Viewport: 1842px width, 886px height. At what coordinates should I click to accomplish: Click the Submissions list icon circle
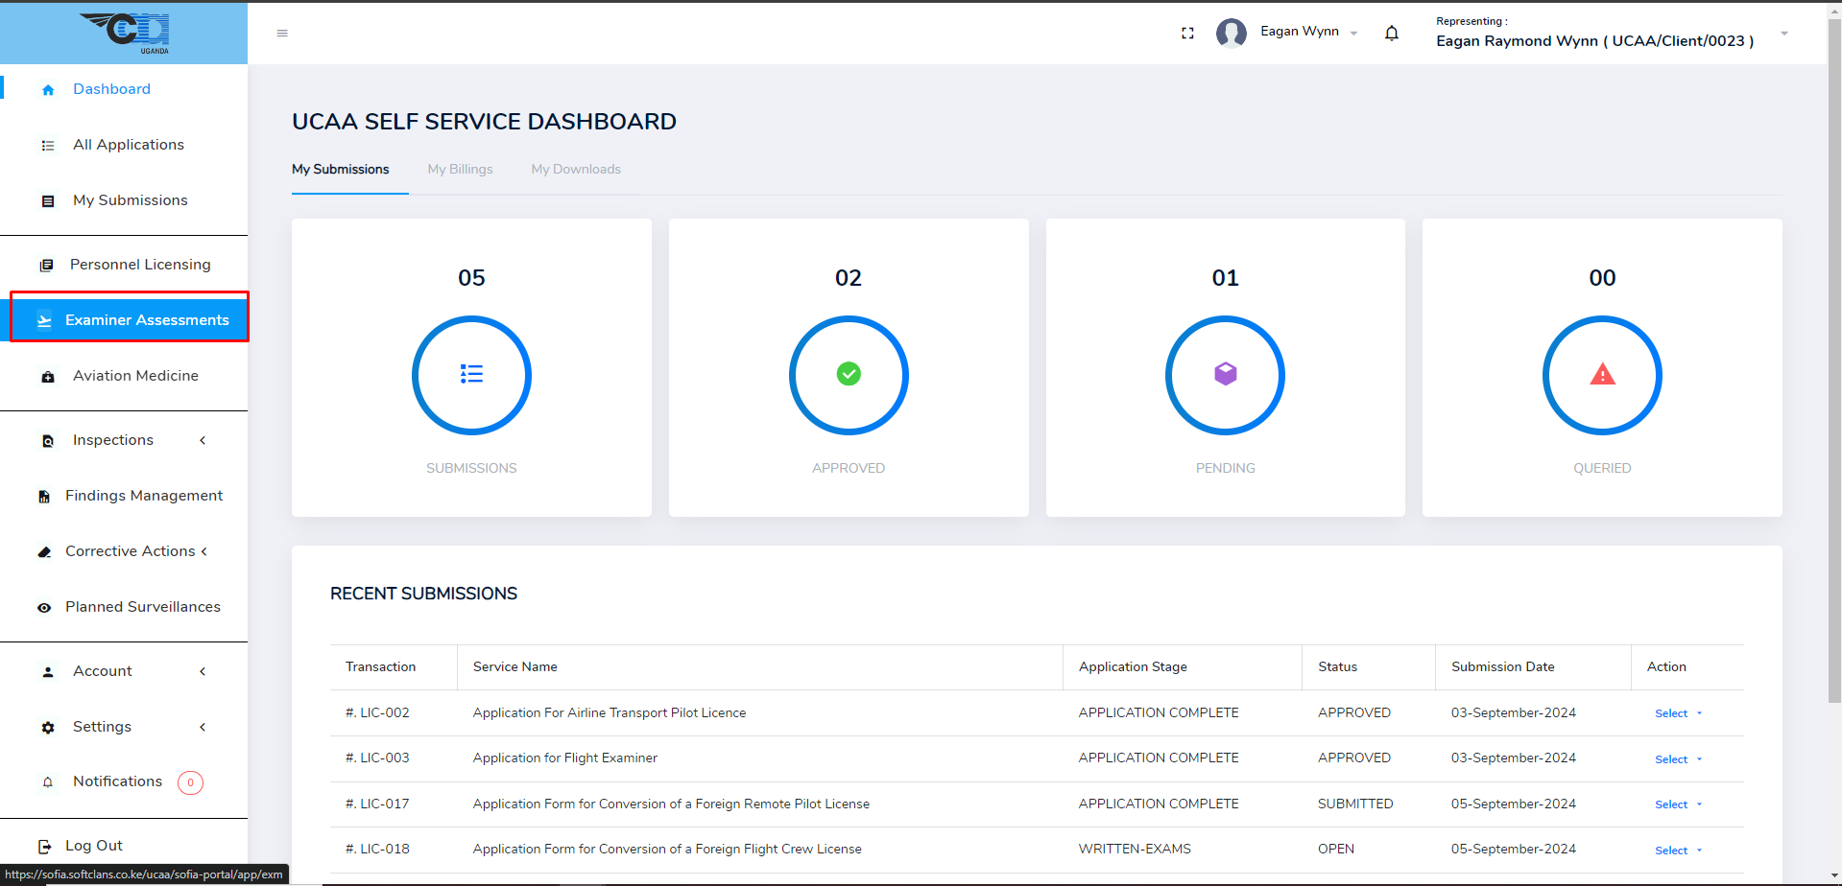(x=471, y=375)
